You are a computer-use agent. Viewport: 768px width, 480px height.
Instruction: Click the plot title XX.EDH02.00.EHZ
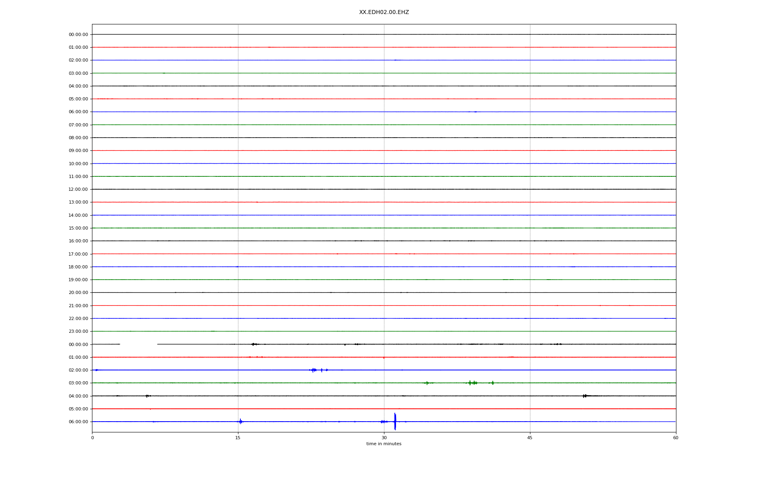[x=384, y=12]
